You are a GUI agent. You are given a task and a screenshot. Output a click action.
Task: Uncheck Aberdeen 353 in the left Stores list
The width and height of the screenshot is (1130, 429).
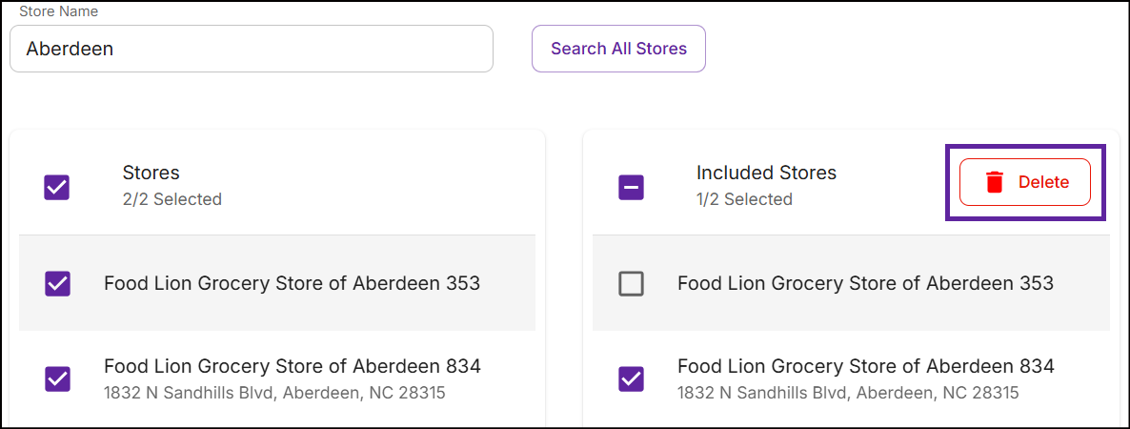(57, 283)
